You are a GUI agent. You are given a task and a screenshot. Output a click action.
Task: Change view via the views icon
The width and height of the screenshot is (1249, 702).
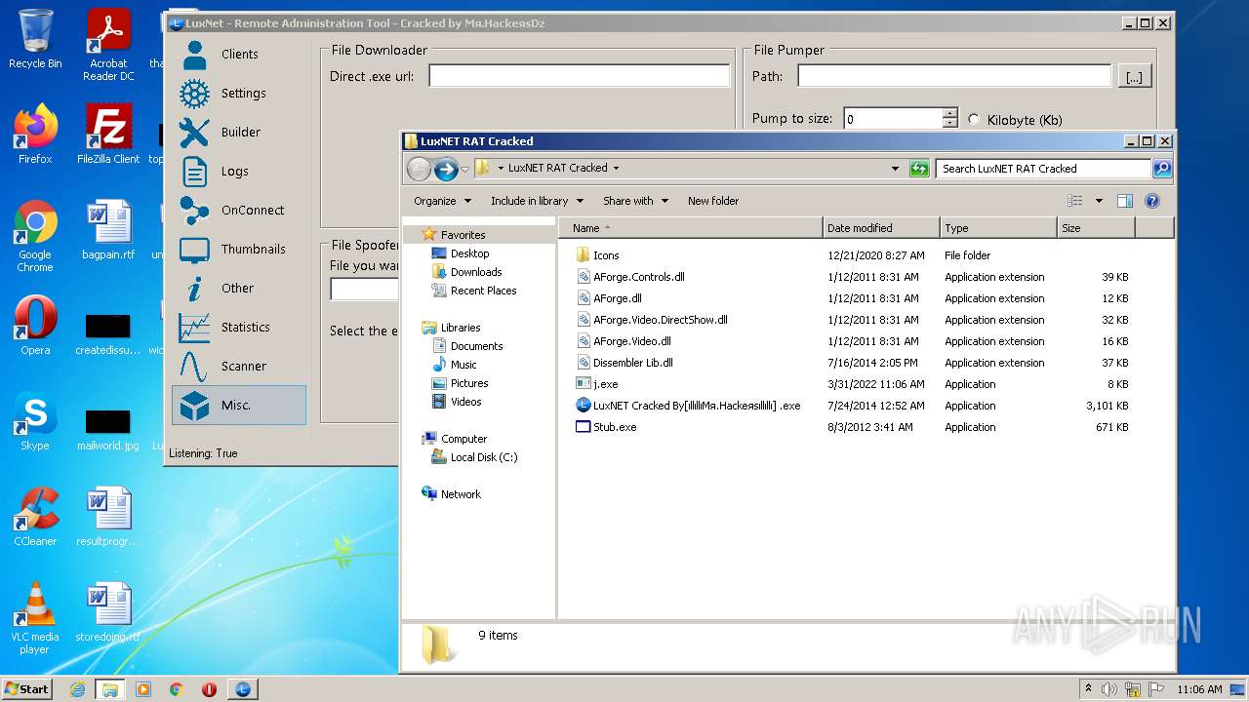pos(1075,201)
